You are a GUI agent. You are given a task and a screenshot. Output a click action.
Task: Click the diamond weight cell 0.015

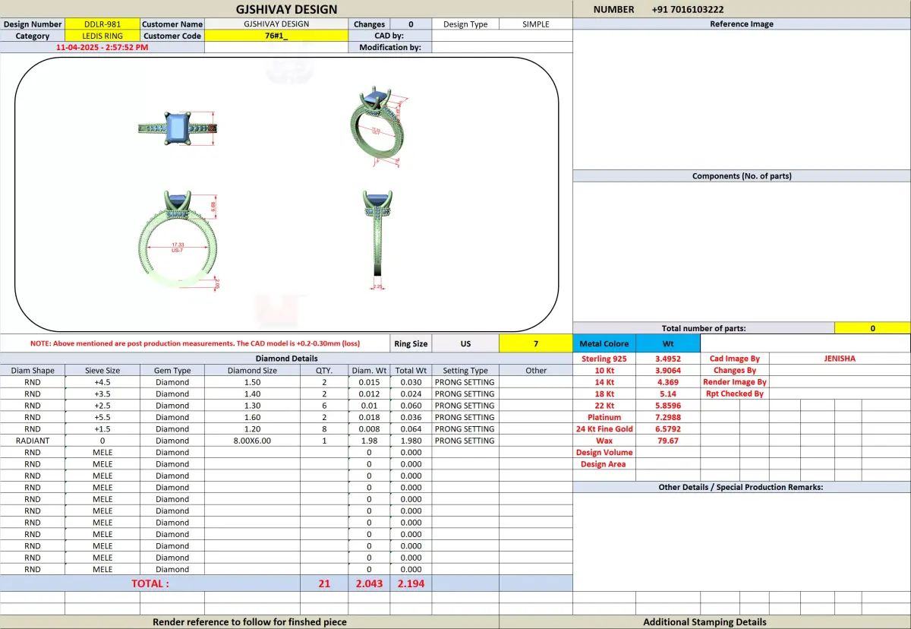[369, 382]
